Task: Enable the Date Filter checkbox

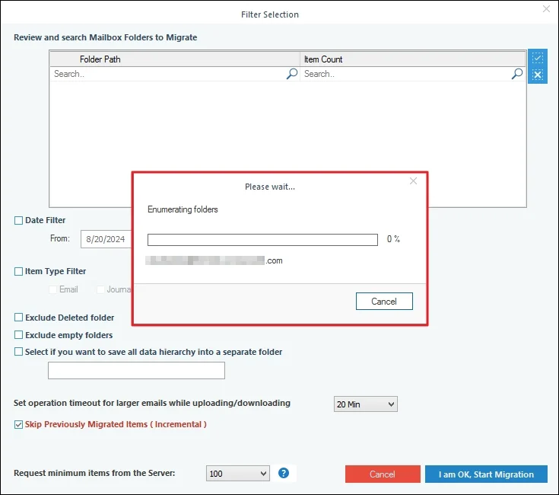Action: pos(18,221)
